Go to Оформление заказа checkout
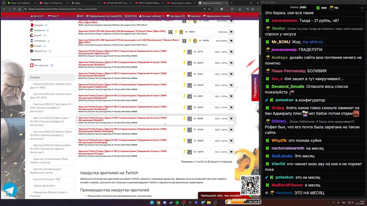 coord(216,16)
